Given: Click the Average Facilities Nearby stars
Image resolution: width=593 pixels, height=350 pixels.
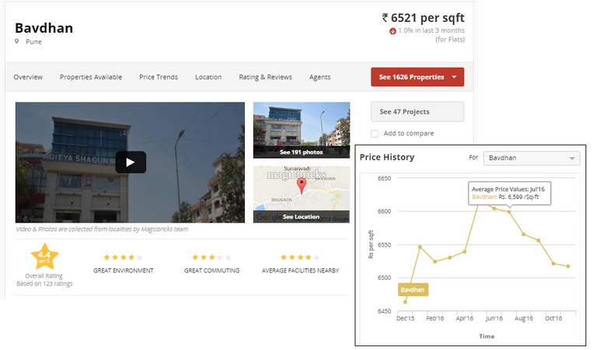Looking at the screenshot, I should click(x=299, y=257).
